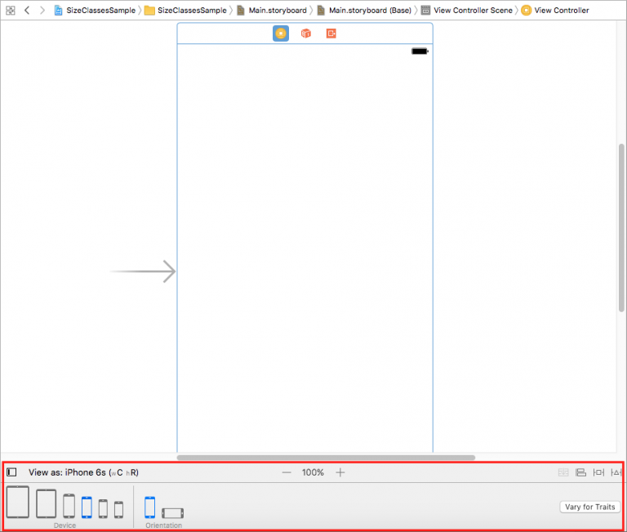Click View as: iPhone 6s label

[x=83, y=472]
